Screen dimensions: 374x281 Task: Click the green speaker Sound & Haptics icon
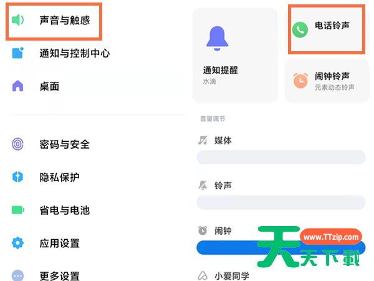click(17, 20)
